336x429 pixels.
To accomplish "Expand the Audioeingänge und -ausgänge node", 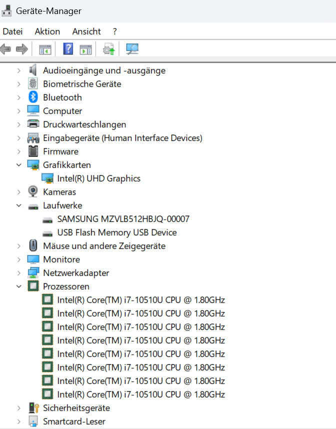I will point(18,70).
